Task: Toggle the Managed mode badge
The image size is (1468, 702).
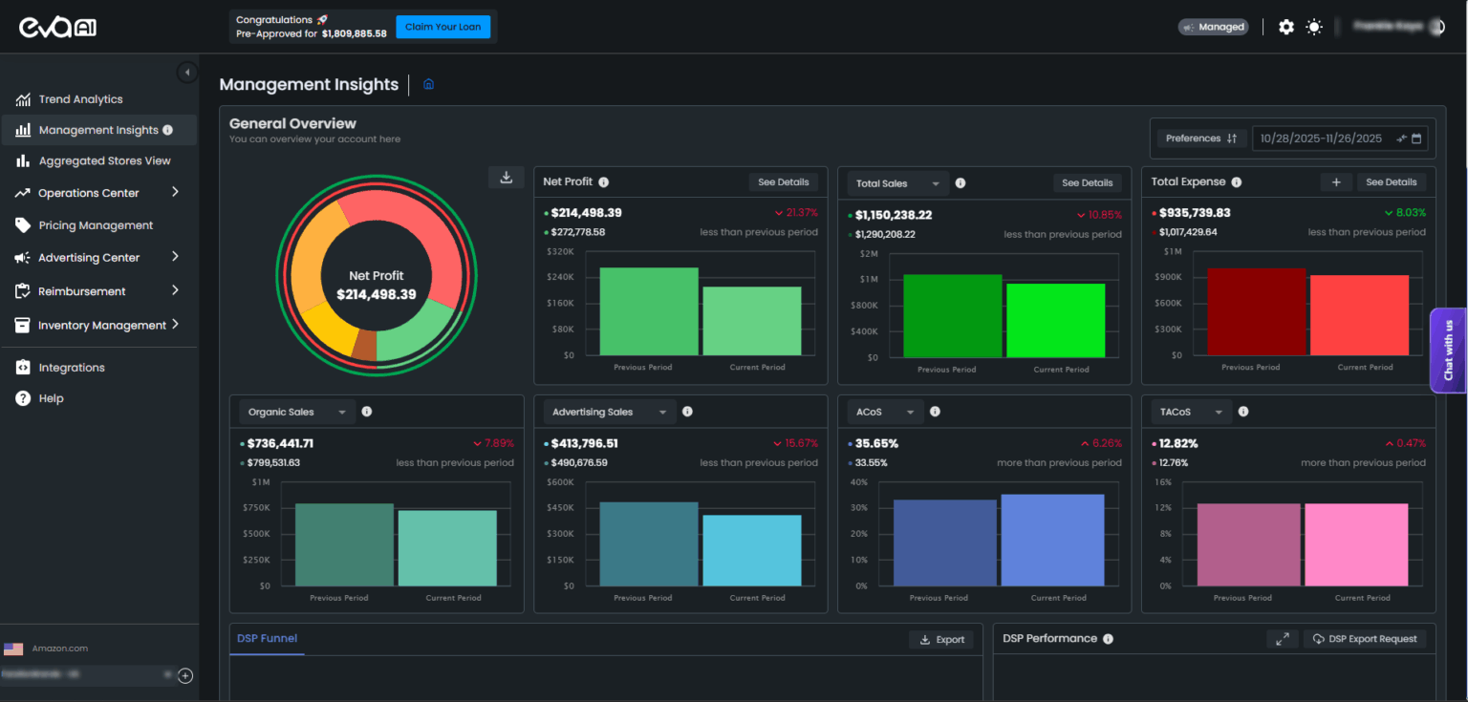Action: pyautogui.click(x=1213, y=27)
